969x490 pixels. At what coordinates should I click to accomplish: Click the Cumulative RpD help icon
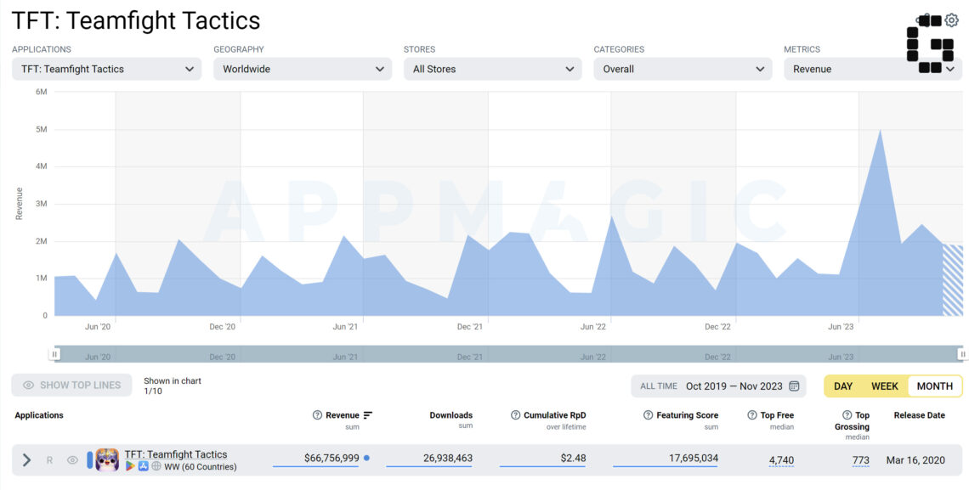click(x=515, y=415)
